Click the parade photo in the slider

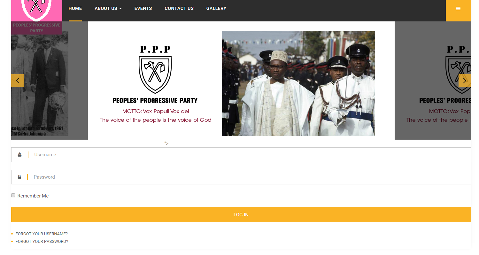298,83
